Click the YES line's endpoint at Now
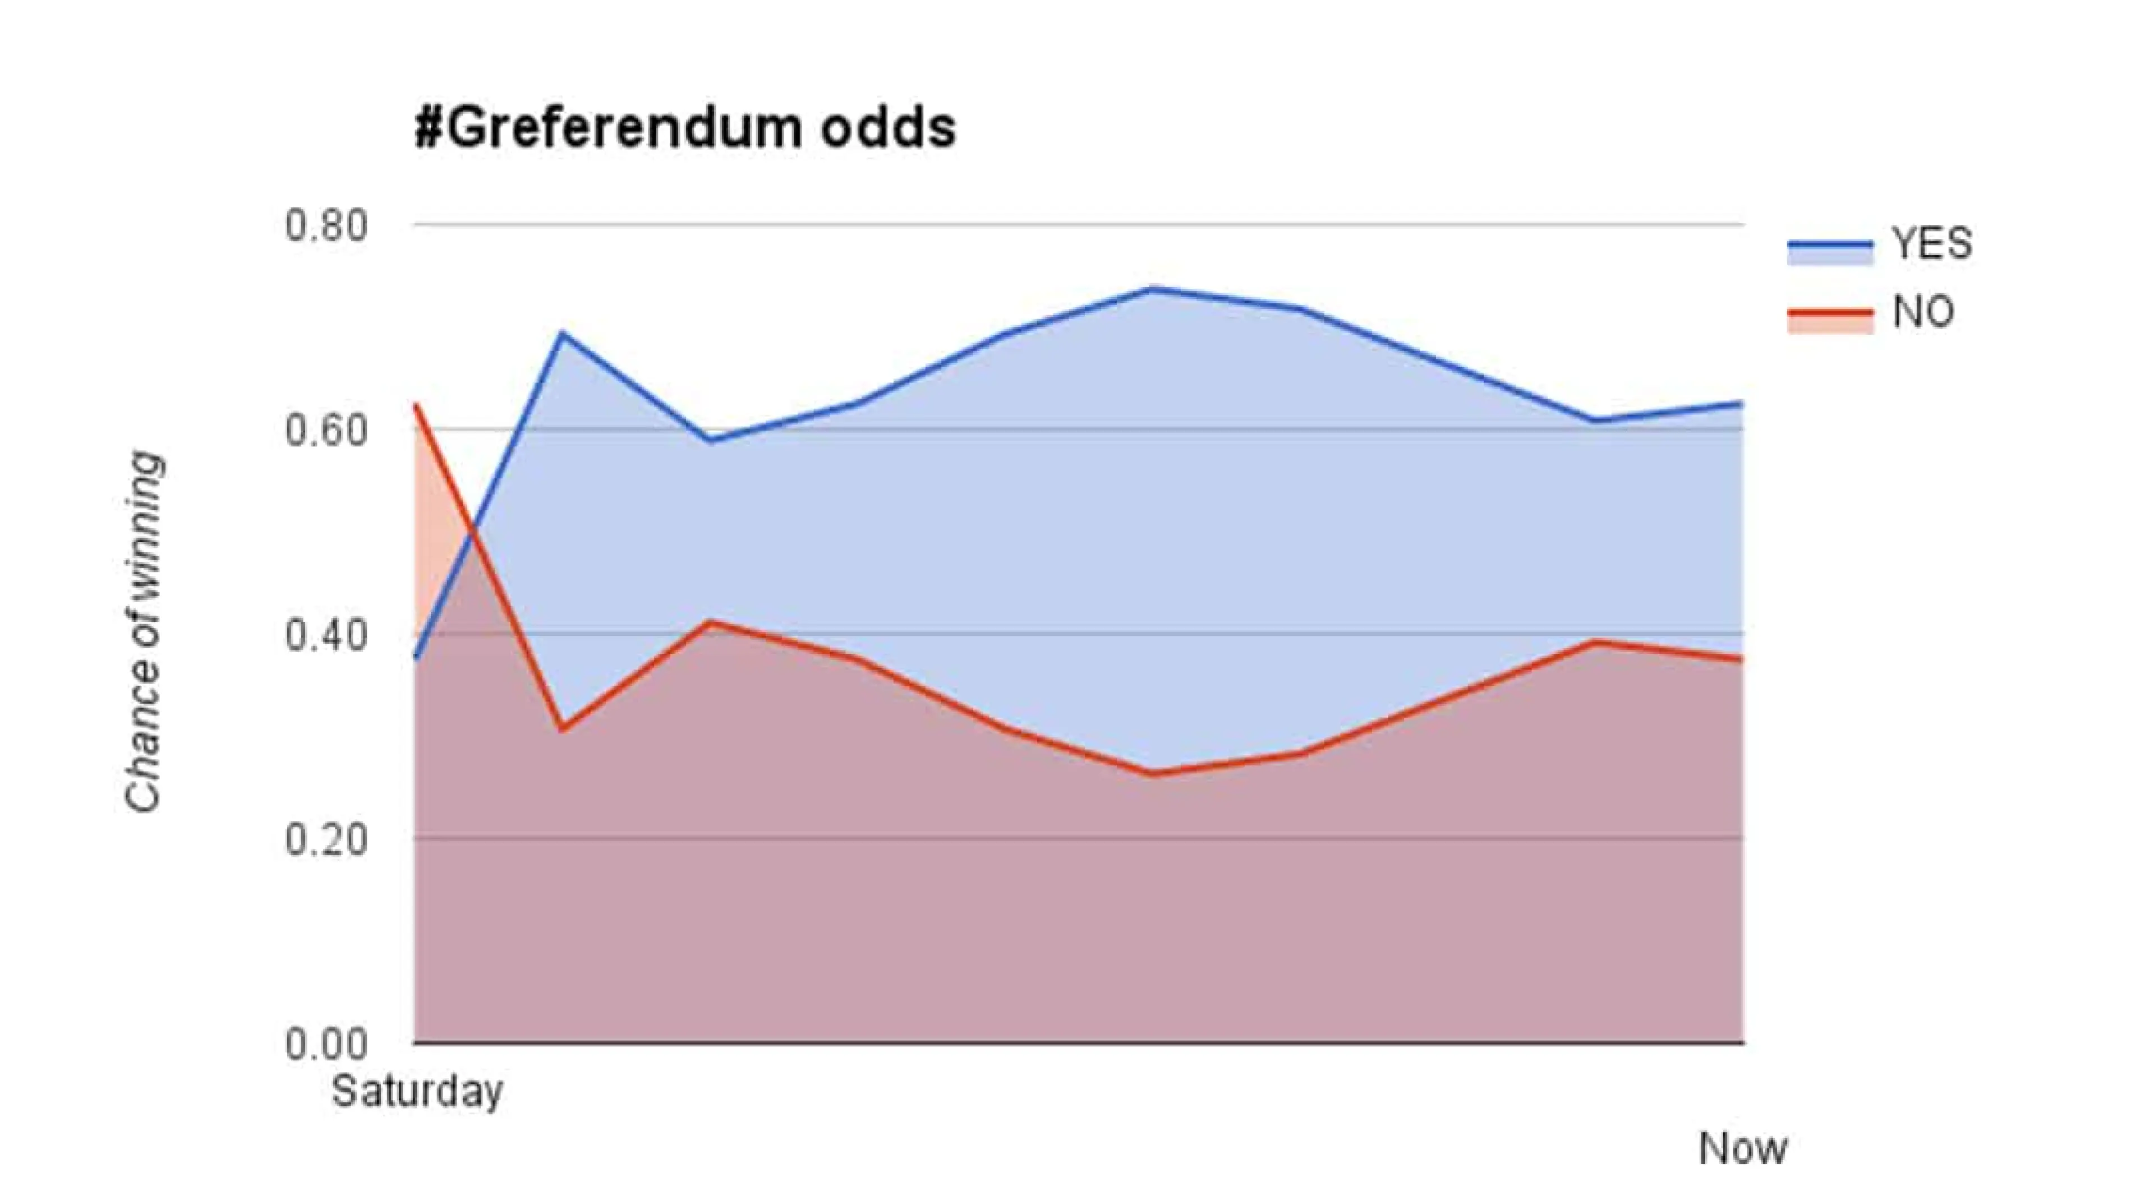This screenshot has width=2154, height=1196. pyautogui.click(x=1742, y=404)
